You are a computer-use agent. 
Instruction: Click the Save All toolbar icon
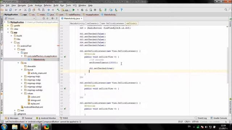tap(6, 10)
